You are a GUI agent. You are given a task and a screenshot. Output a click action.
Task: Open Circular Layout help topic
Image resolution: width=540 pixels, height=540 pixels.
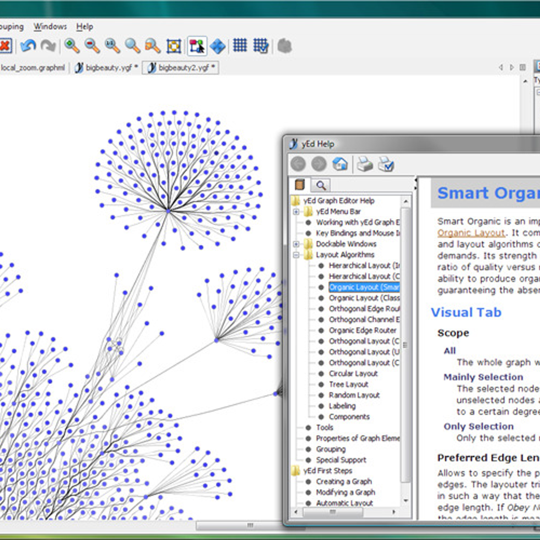click(x=353, y=374)
